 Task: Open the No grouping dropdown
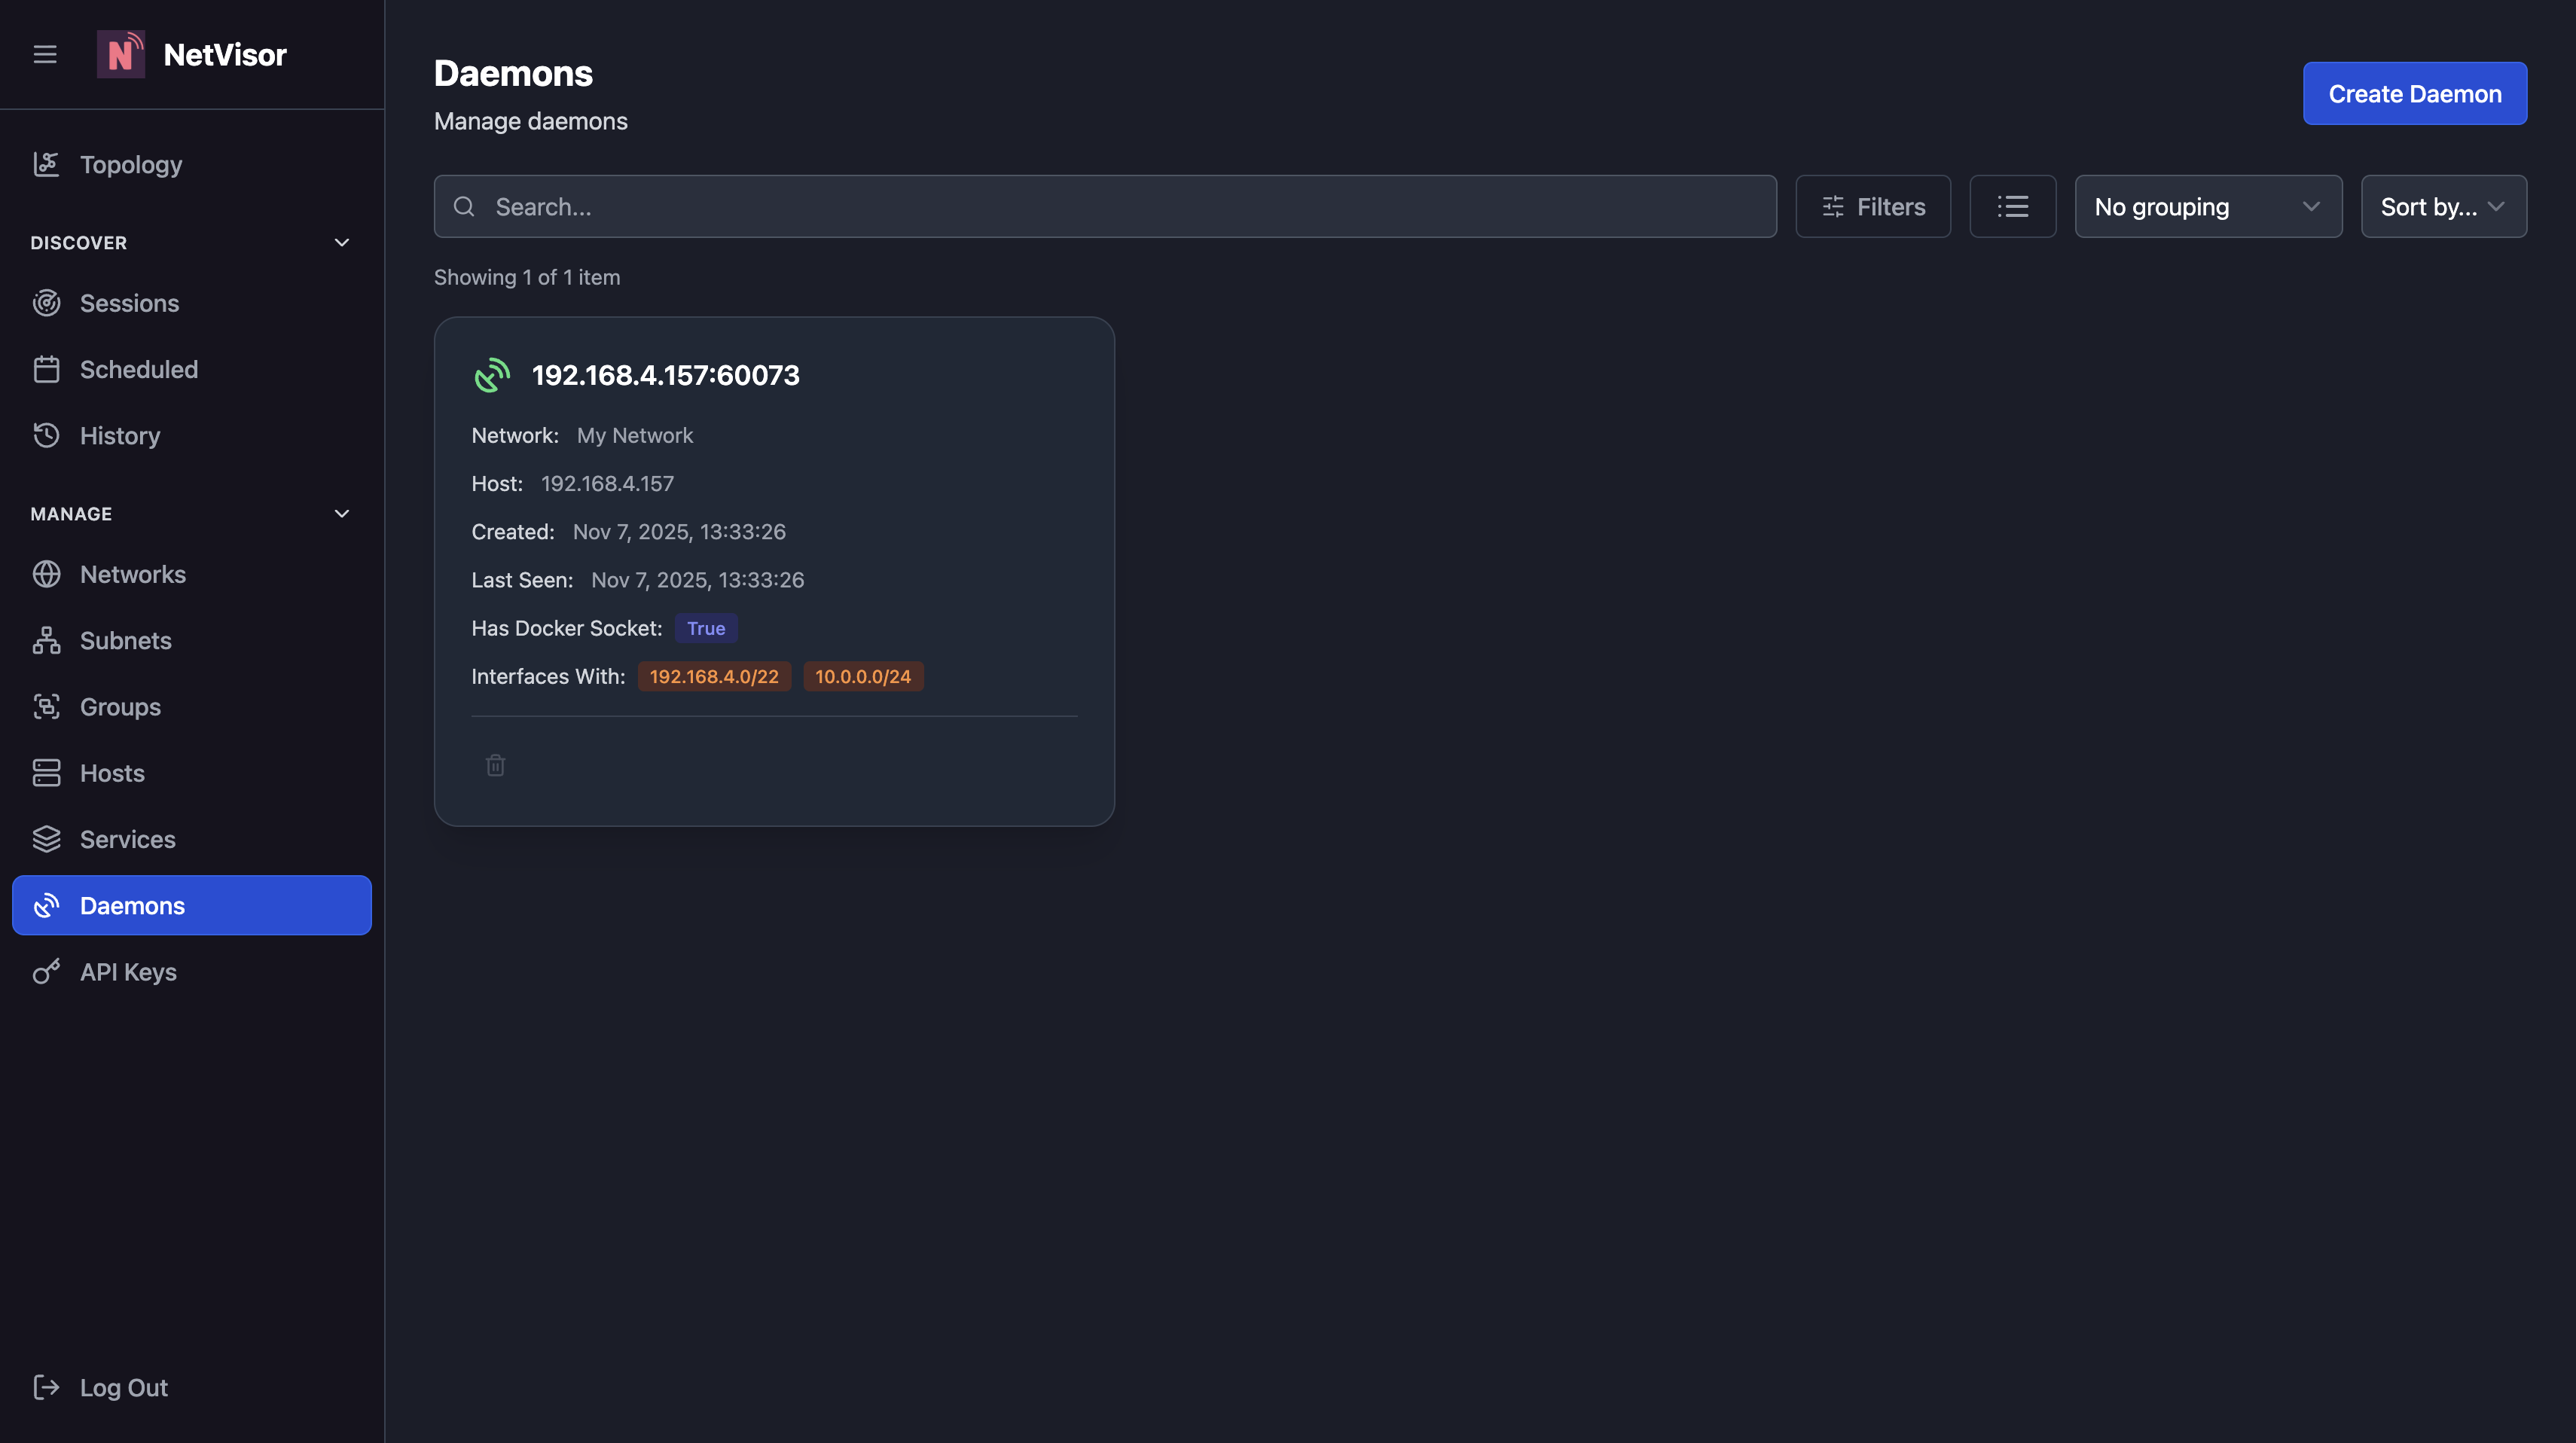point(2208,206)
